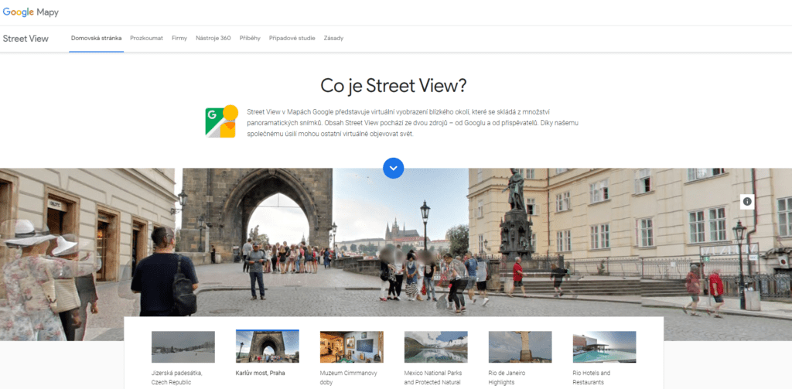This screenshot has width=792, height=389.
Task: Click the Street View title link
Action: (x=26, y=38)
